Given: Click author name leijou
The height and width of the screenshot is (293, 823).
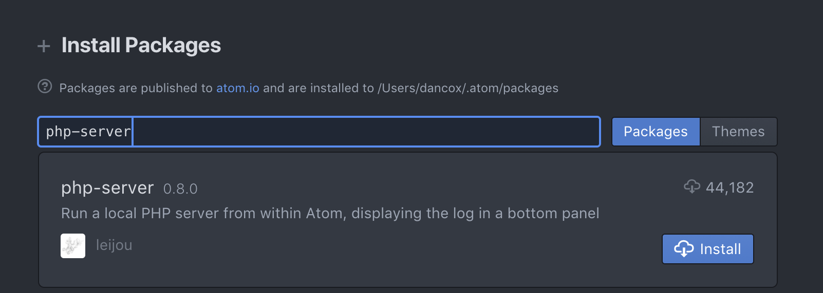Looking at the screenshot, I should coord(114,245).
